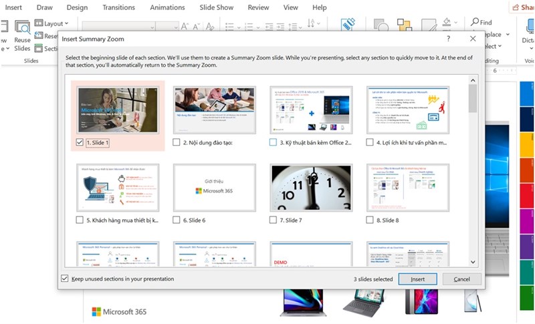Viewport: 535px width, 324px height.
Task: Expand the Numbering dropdown arrow
Action: coord(258,27)
